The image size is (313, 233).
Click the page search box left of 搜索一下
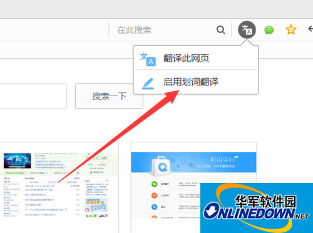tap(33, 96)
